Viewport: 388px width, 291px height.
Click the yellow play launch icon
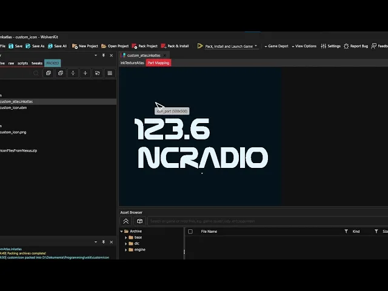click(200, 46)
